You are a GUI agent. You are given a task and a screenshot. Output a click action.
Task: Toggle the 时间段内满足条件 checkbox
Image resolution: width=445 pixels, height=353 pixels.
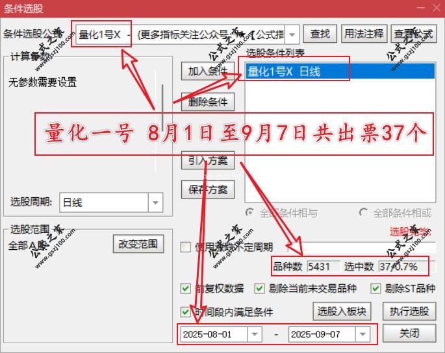pyautogui.click(x=186, y=312)
